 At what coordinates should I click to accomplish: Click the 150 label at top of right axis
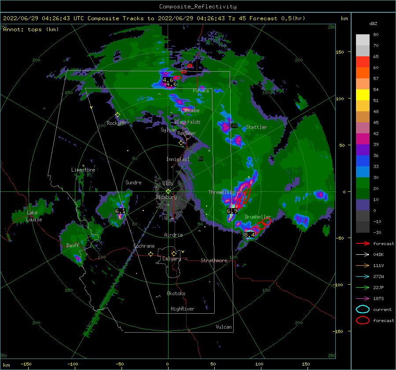coord(340,52)
